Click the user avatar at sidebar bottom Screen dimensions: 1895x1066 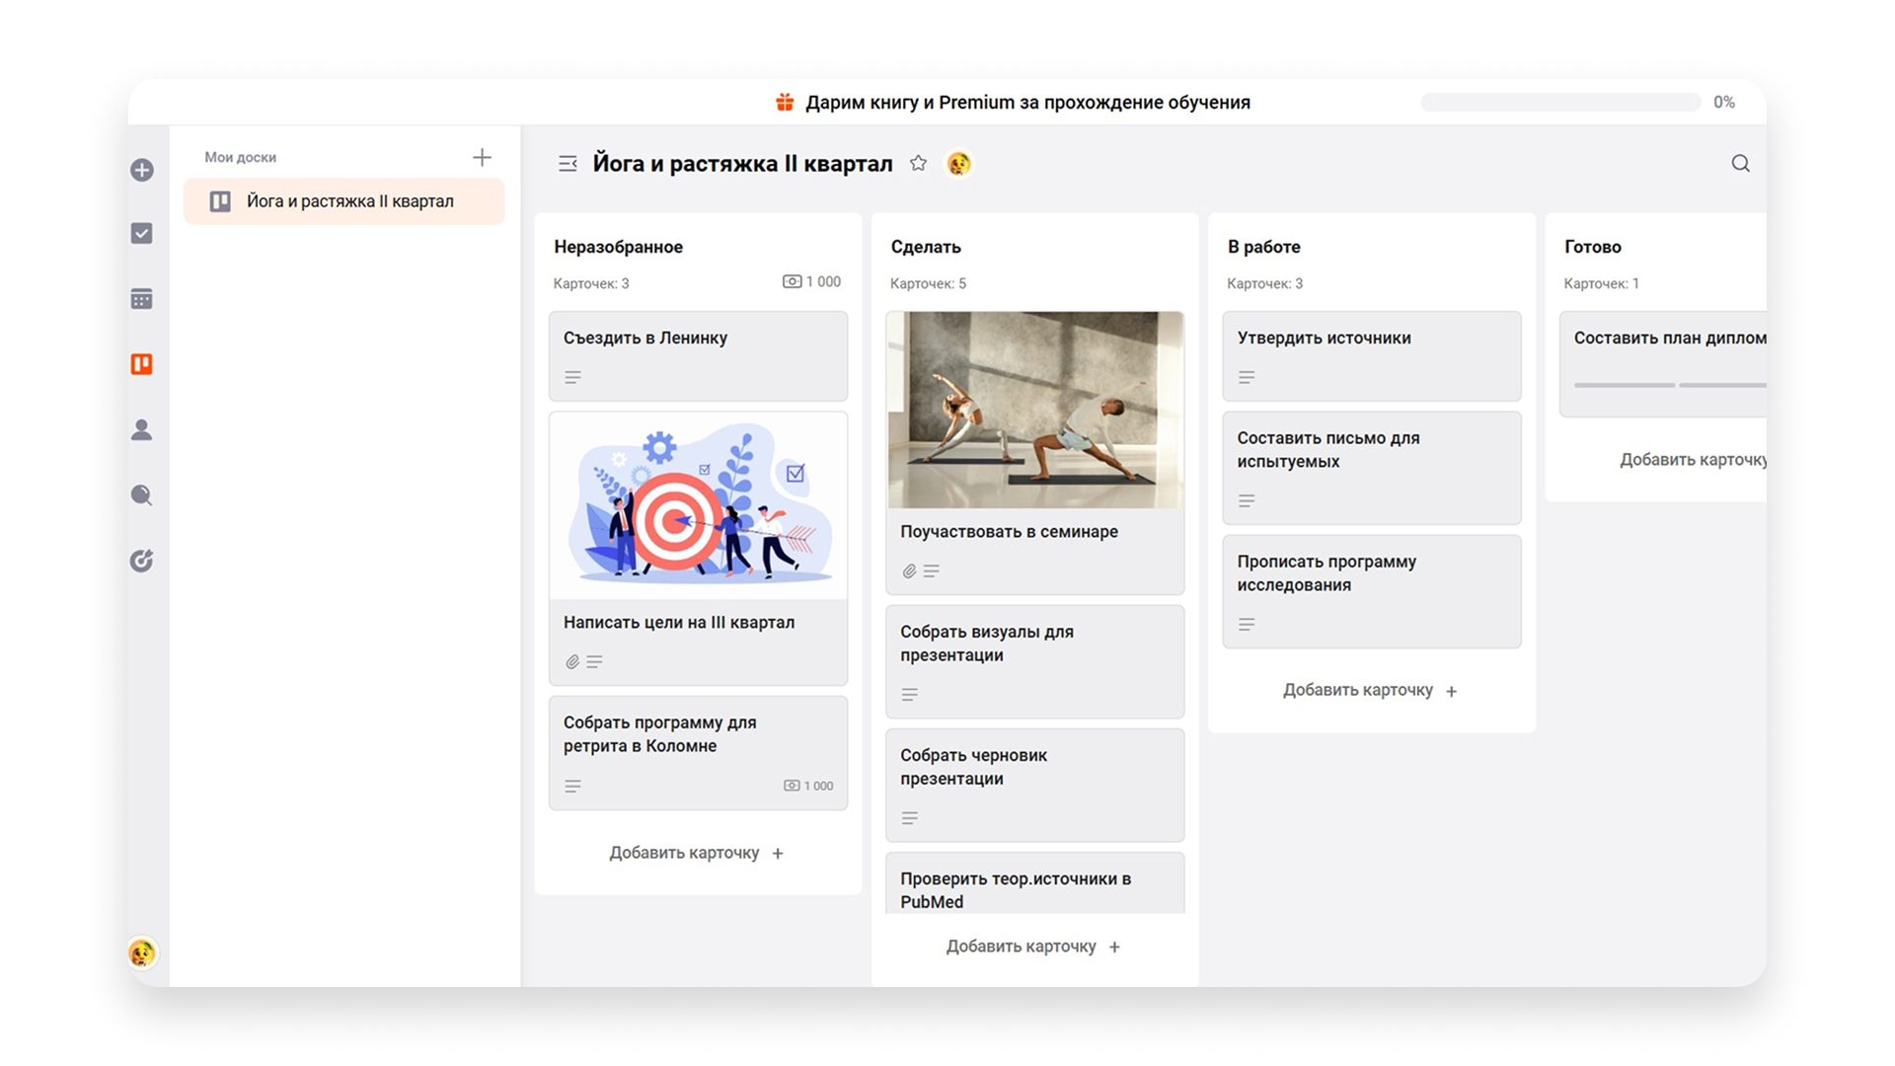pos(142,952)
